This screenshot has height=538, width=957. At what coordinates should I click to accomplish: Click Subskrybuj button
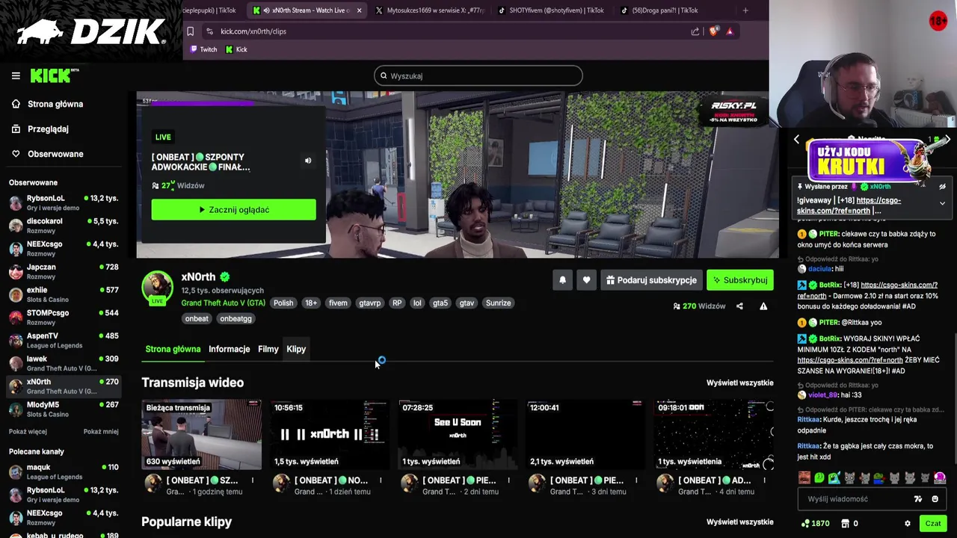tap(739, 280)
